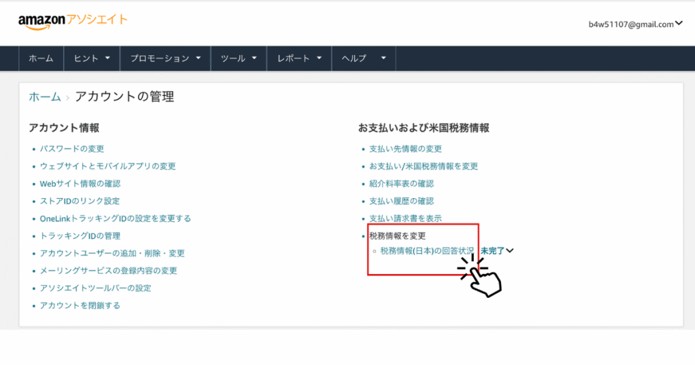Screen dimensions: 695x365
Task: Click the Amazon Associates logo
Action: (73, 21)
